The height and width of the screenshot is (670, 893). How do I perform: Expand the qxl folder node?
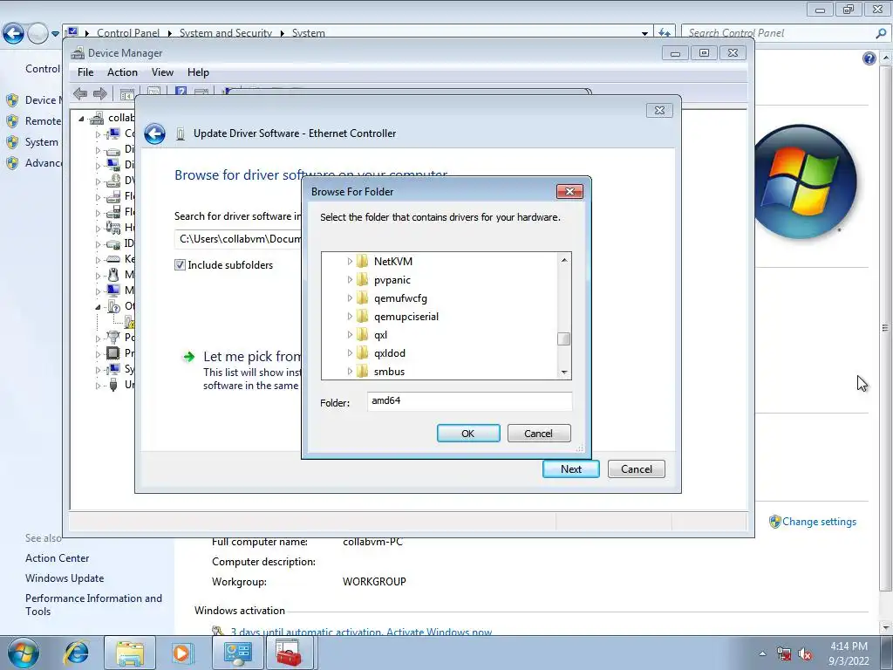pos(350,335)
